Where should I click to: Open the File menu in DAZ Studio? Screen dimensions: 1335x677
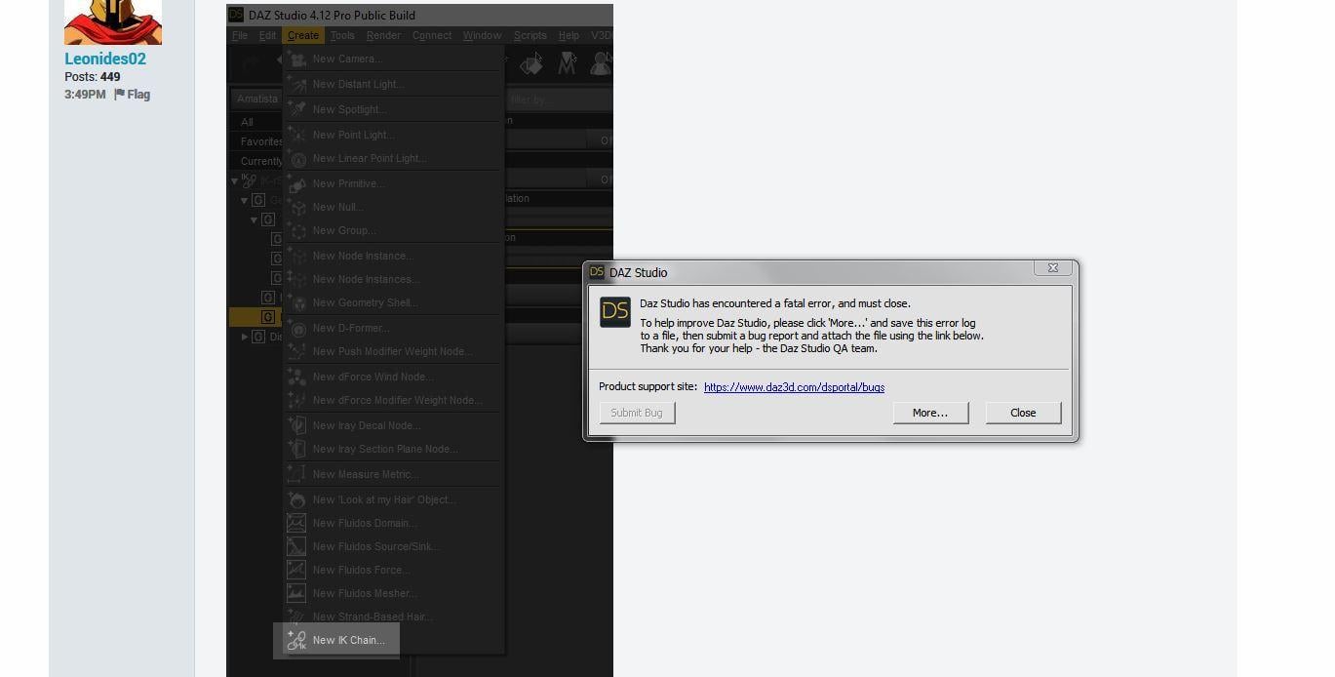coord(240,35)
